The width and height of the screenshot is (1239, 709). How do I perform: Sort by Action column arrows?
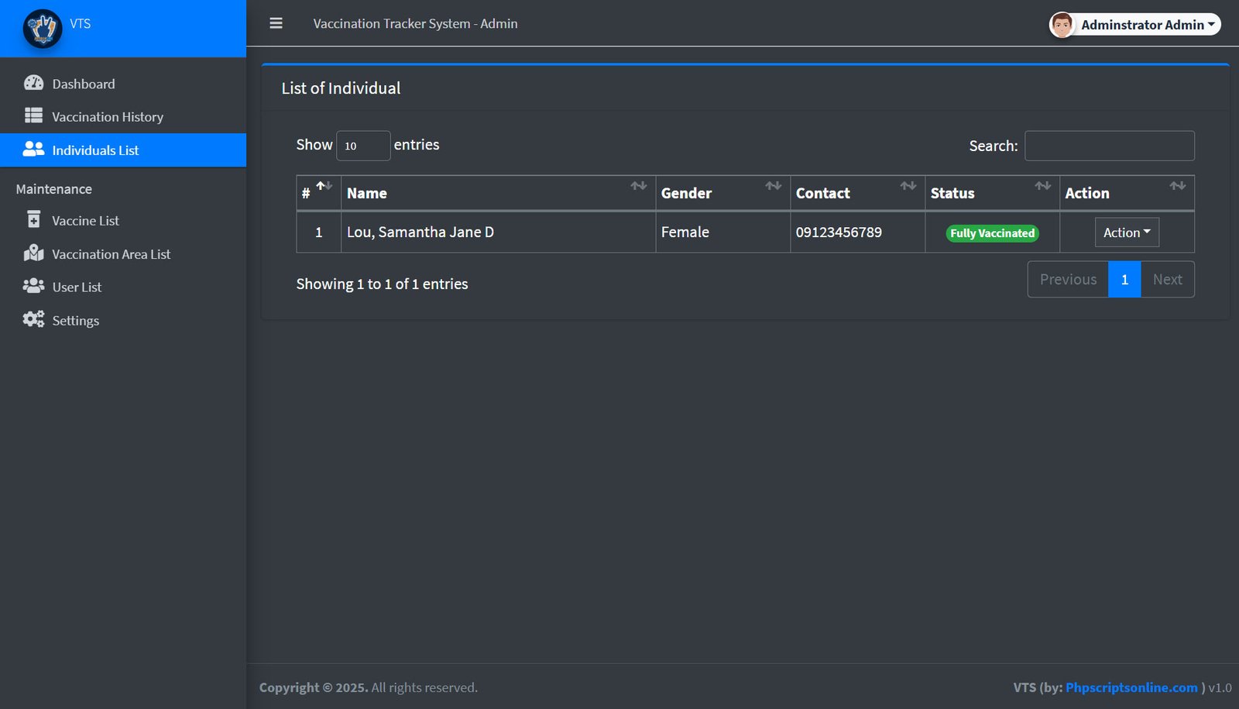click(1178, 186)
